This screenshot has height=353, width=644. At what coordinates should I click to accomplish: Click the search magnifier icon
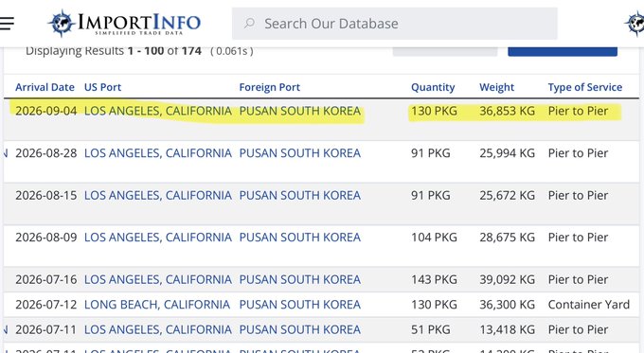[x=249, y=24]
